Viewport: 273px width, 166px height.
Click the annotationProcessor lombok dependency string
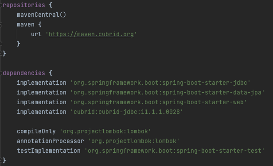133,141
